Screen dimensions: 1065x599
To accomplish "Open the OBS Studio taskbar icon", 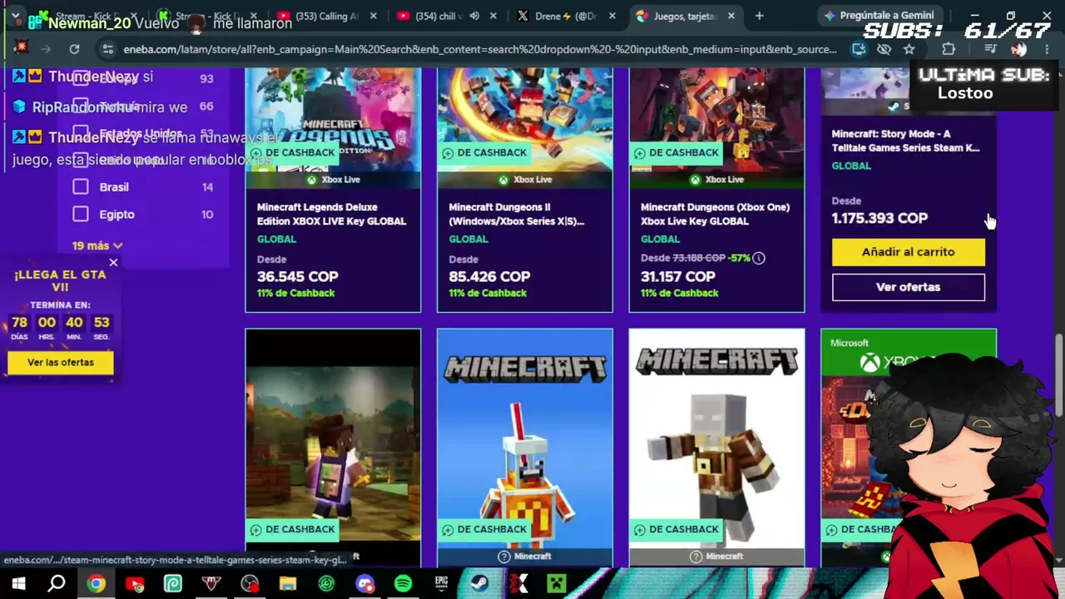I will pos(250,584).
